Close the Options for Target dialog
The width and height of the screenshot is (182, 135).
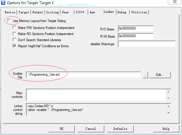pyautogui.click(x=175, y=2)
